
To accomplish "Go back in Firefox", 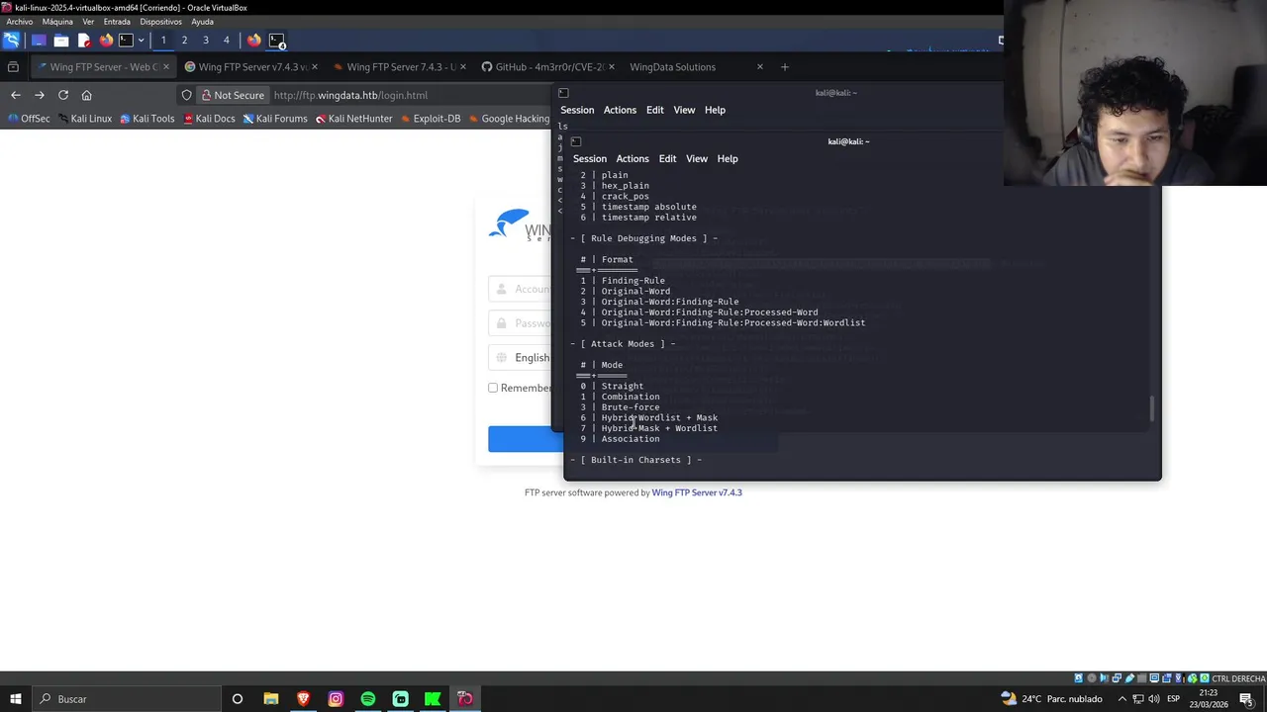I will click(x=15, y=95).
